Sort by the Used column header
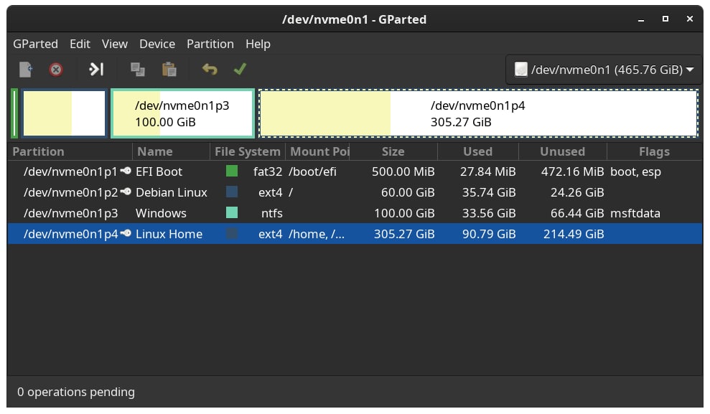The height and width of the screenshot is (414, 710). 477,151
